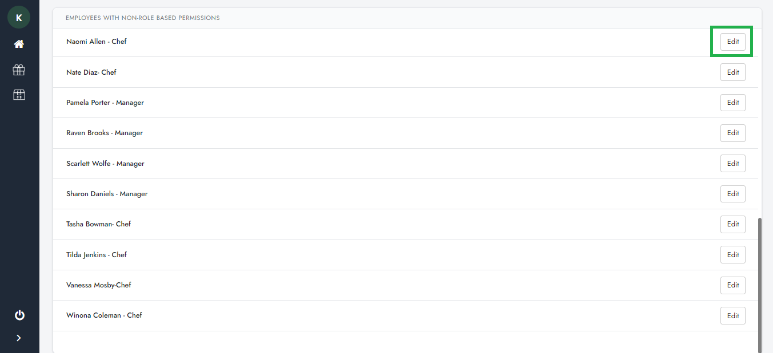Screen dimensions: 773x353
Task: Edit permissions for Sharon Daniels
Action: 732,194
